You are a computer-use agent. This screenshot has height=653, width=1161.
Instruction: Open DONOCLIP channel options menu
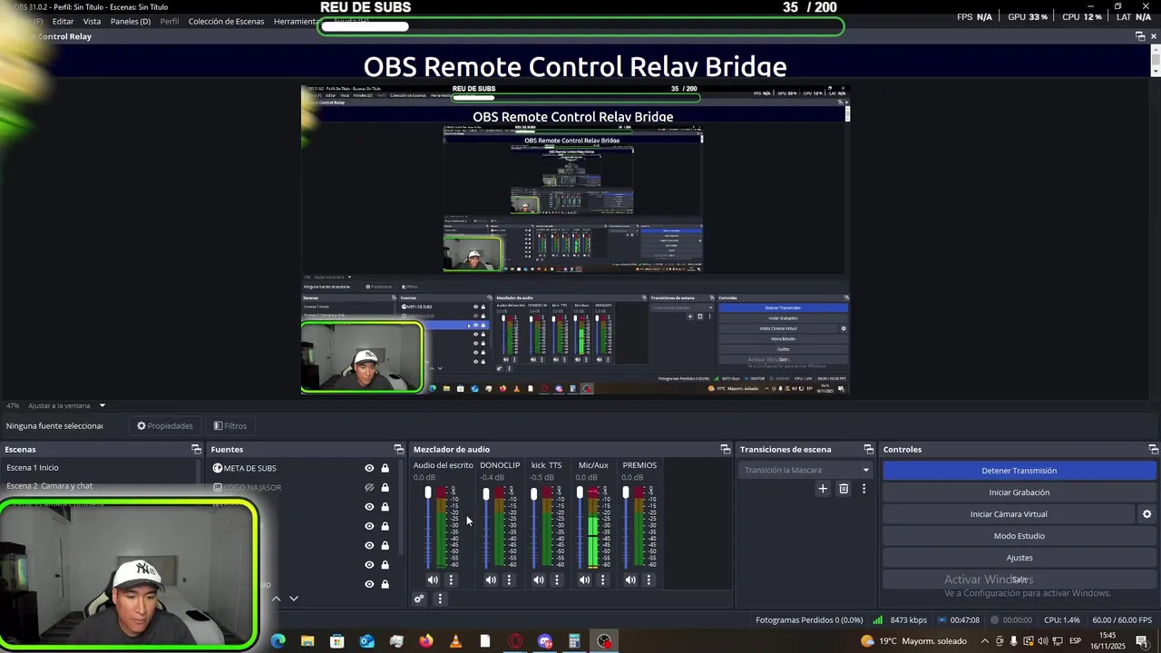pos(509,580)
